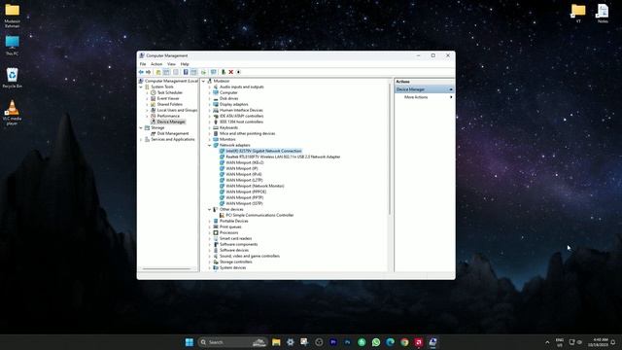The image size is (622, 350).
Task: Click the taskbar Search box
Action: [232, 342]
